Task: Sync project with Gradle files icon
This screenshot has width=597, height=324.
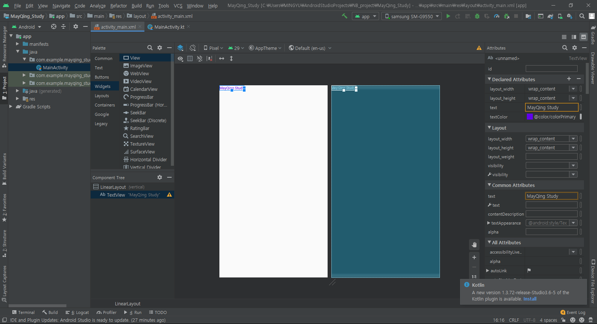Action: click(x=550, y=16)
